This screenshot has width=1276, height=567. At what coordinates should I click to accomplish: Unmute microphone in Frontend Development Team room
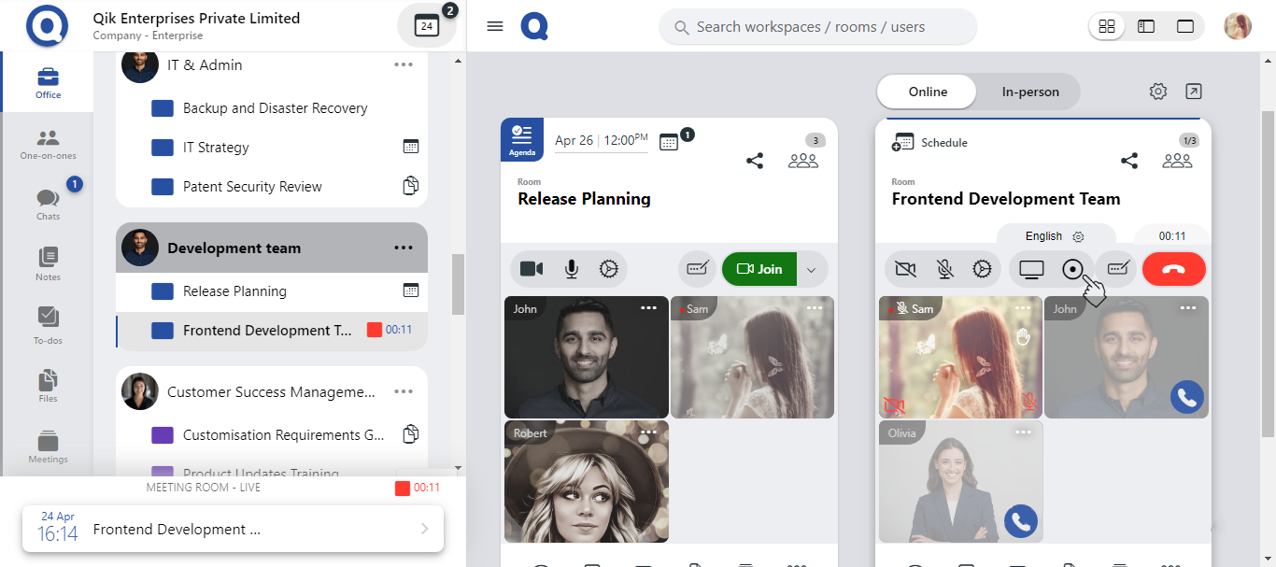944,269
